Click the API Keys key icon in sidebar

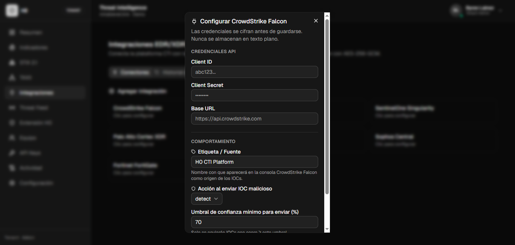[x=12, y=153]
